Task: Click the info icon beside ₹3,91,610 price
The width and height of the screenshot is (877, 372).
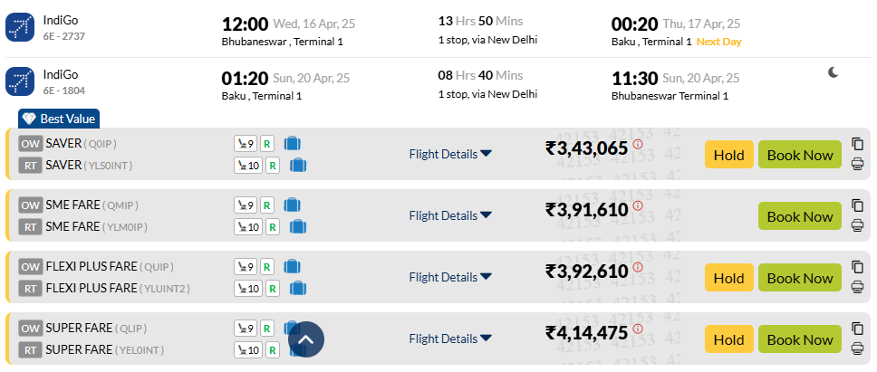Action: tap(638, 205)
